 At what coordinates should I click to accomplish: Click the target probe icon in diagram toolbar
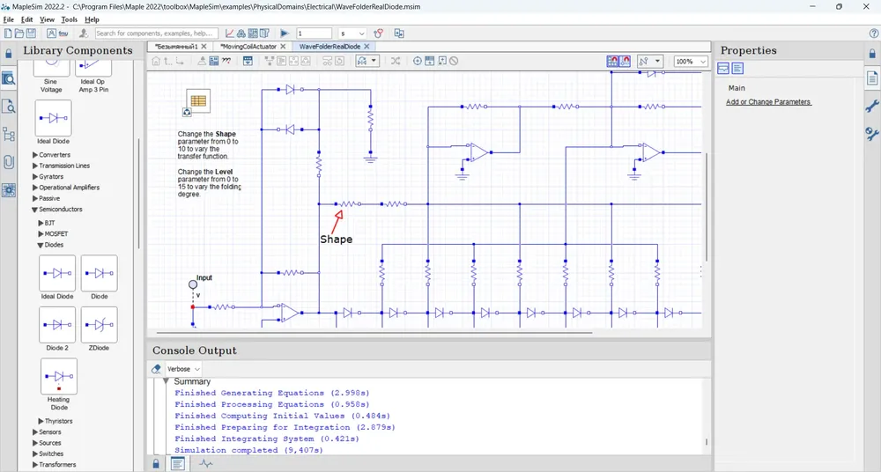tap(418, 62)
